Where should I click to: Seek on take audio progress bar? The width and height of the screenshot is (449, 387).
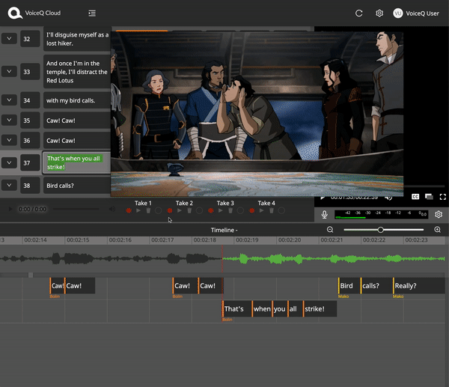point(76,209)
